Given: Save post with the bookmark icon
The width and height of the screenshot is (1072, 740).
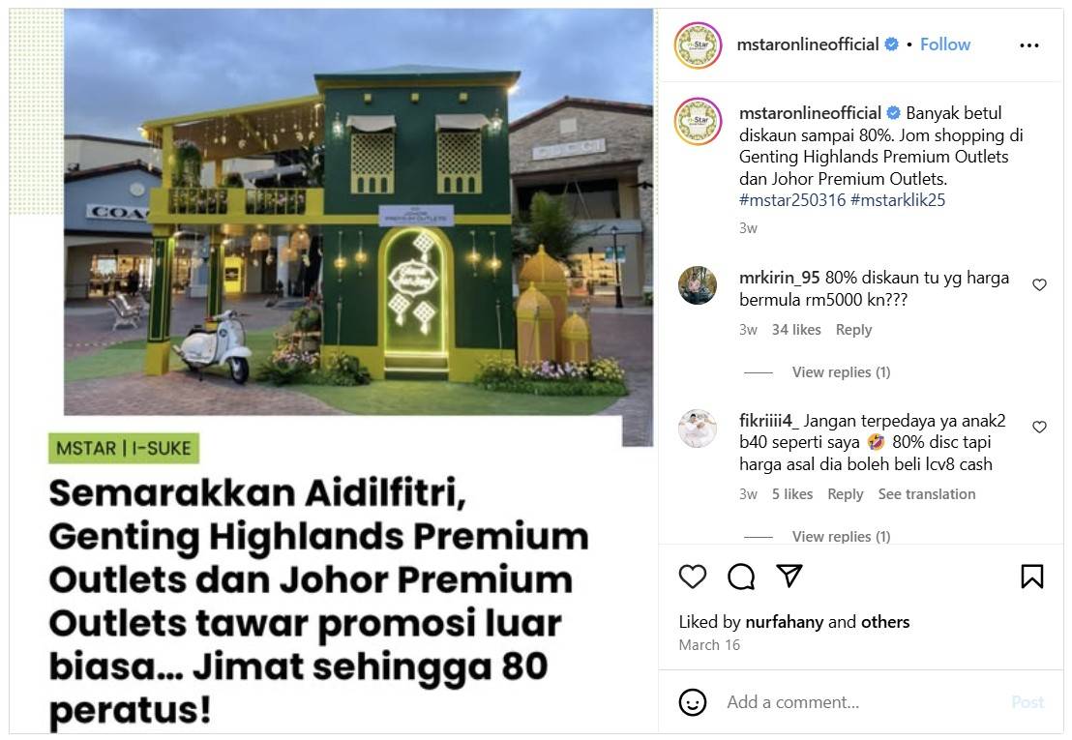Looking at the screenshot, I should click(1031, 577).
